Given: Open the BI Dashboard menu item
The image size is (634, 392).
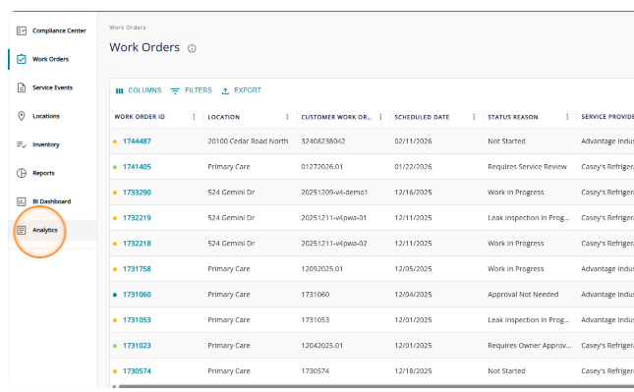Looking at the screenshot, I should pos(53,201).
